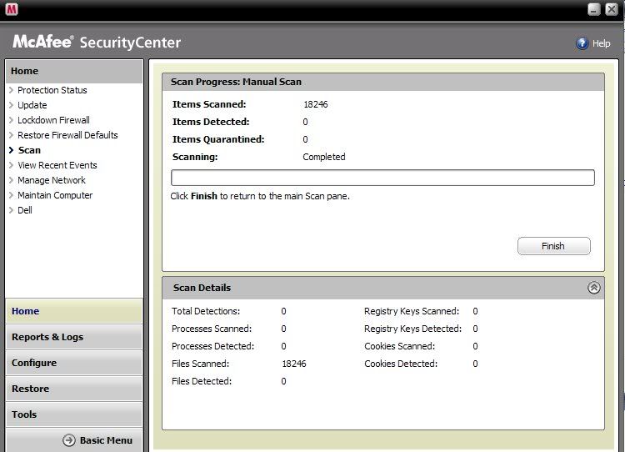Select Restore Firewall Defaults
625x452 pixels.
[x=67, y=135]
